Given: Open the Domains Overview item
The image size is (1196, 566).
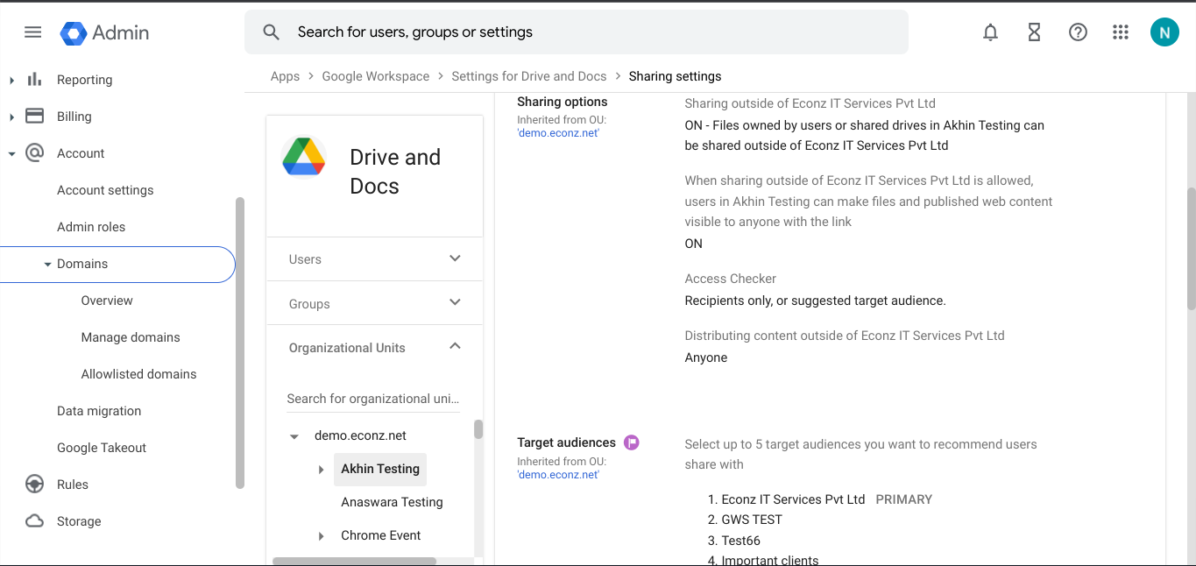Looking at the screenshot, I should tap(107, 301).
